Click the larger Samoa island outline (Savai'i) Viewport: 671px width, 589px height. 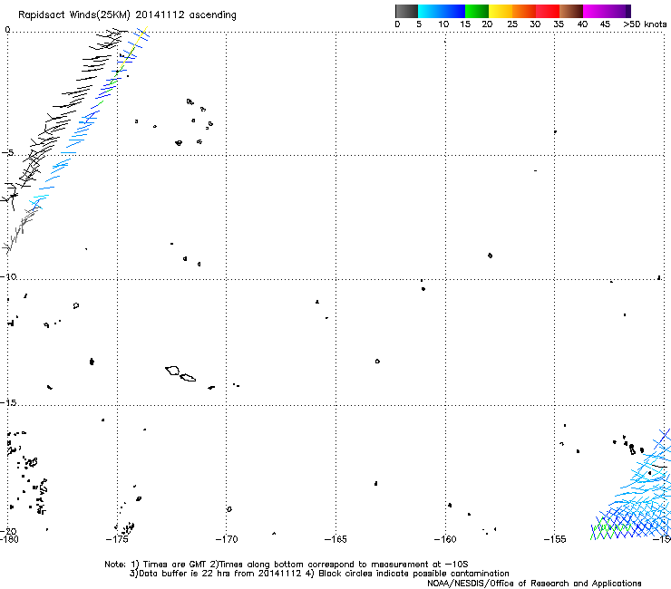[172, 371]
